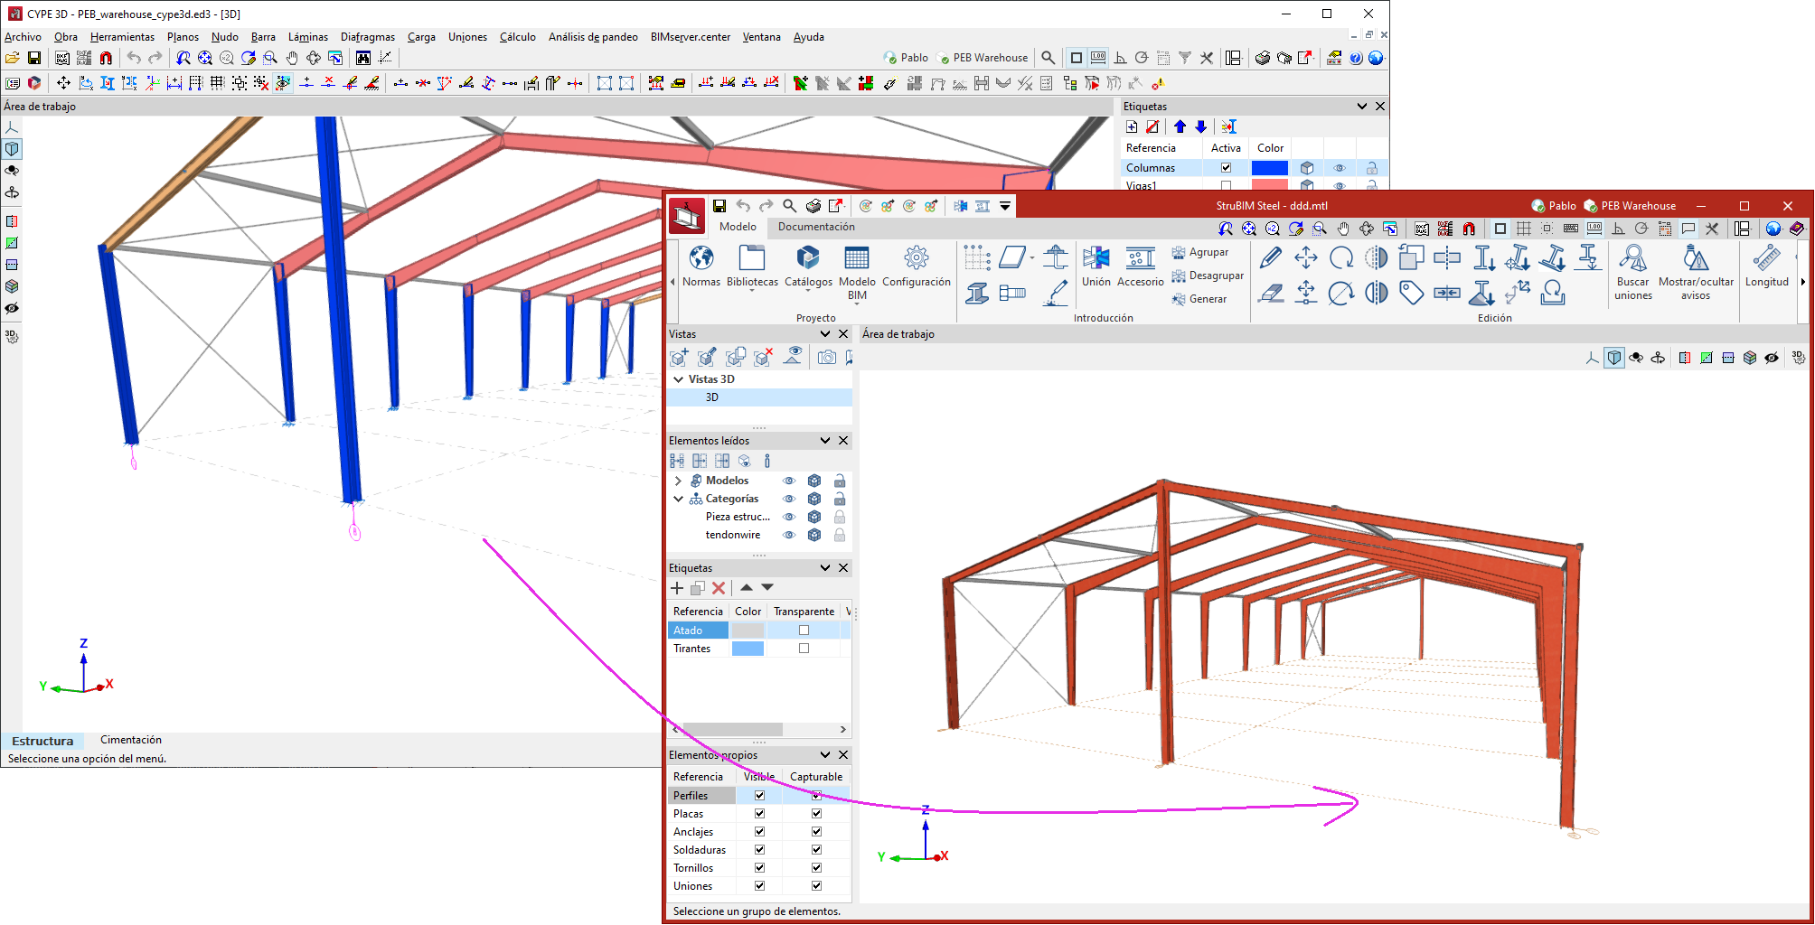
Task: Switch to the Documentación tab
Action: tap(816, 227)
